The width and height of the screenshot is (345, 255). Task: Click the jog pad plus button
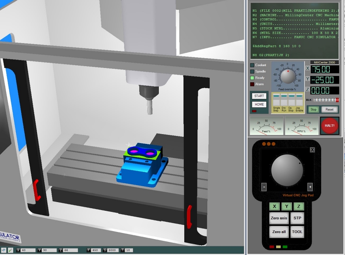click(310, 187)
